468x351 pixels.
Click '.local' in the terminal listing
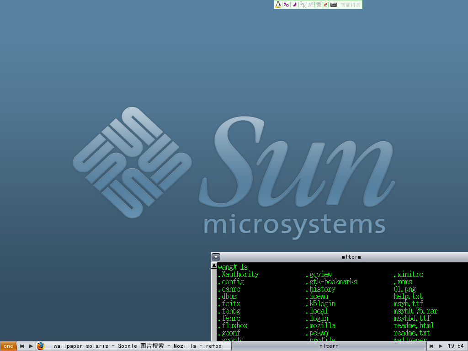pos(317,311)
